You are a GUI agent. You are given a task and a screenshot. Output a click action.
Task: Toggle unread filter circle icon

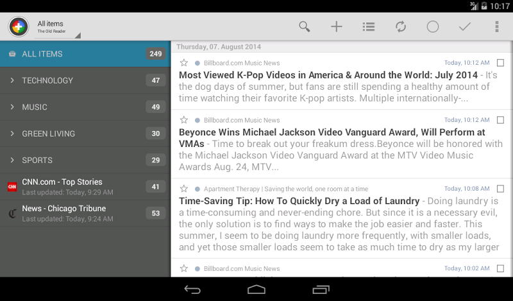coord(433,27)
